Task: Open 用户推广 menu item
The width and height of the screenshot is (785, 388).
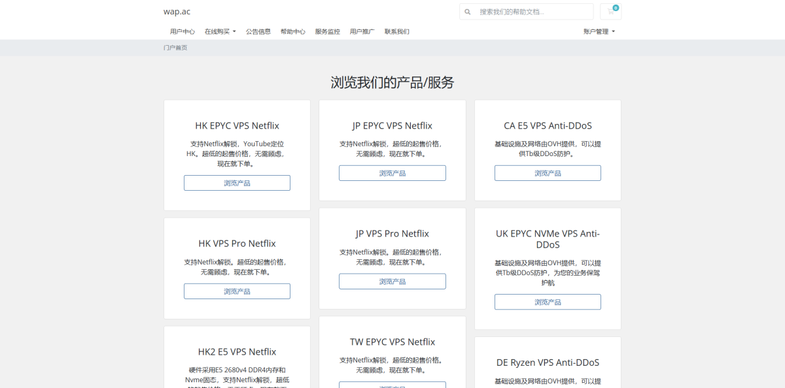Action: coord(362,31)
